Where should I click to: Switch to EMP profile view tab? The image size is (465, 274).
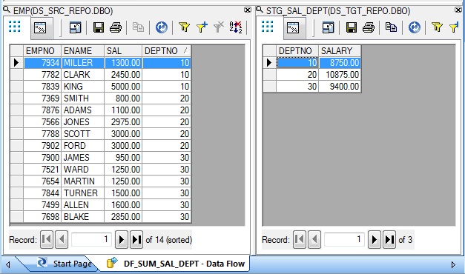(x=40, y=28)
